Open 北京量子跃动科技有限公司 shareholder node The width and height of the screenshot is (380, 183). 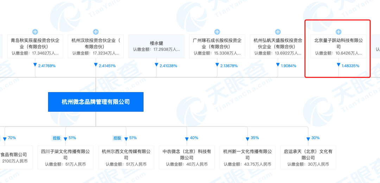[x=338, y=46]
